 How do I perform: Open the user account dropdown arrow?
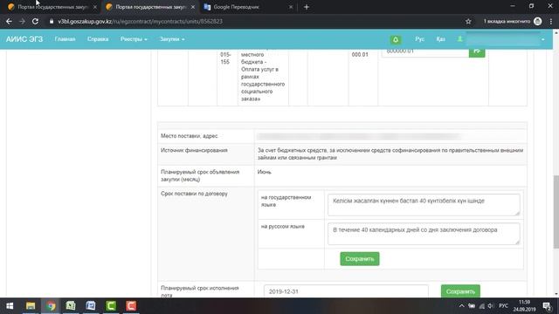[x=543, y=39]
